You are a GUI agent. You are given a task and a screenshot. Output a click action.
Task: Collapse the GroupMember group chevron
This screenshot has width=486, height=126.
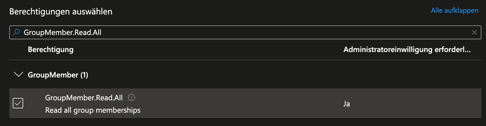19,75
